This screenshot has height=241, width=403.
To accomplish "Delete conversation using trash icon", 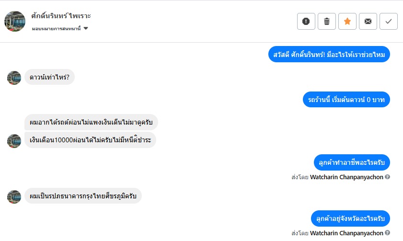I will click(x=327, y=21).
